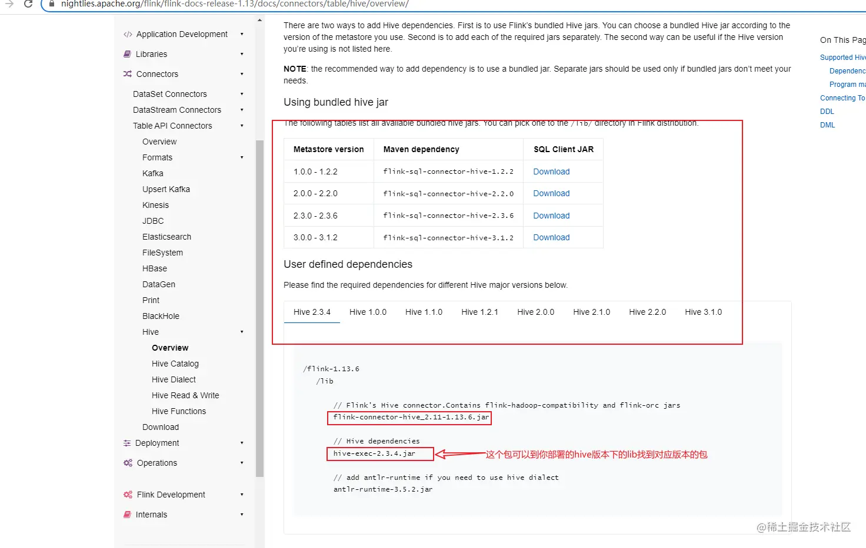The width and height of the screenshot is (866, 548).
Task: Jump to DDL section link
Action: [827, 112]
